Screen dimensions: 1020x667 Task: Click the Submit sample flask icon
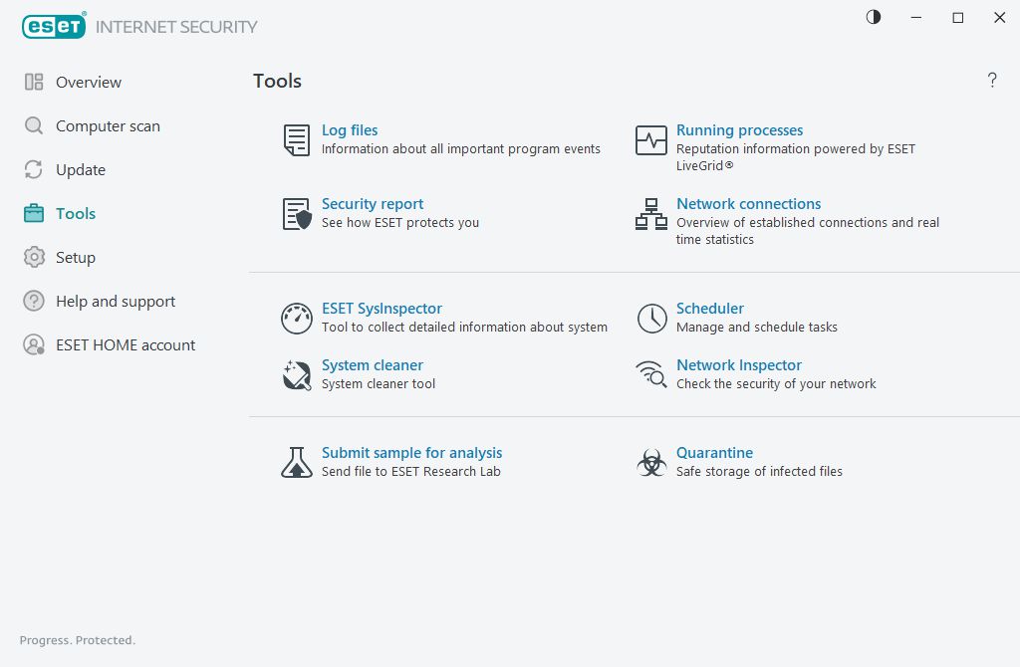click(297, 463)
